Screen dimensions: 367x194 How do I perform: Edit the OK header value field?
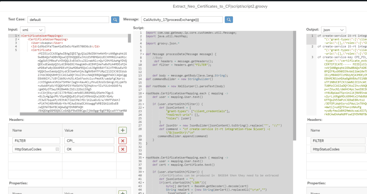[89, 149]
